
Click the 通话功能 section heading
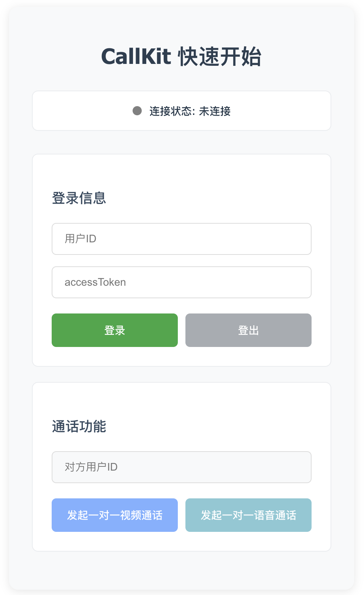point(79,426)
